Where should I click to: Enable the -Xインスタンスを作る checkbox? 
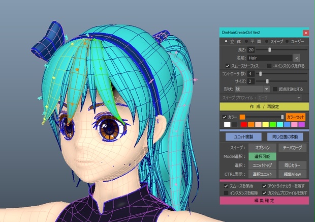pos(269,66)
